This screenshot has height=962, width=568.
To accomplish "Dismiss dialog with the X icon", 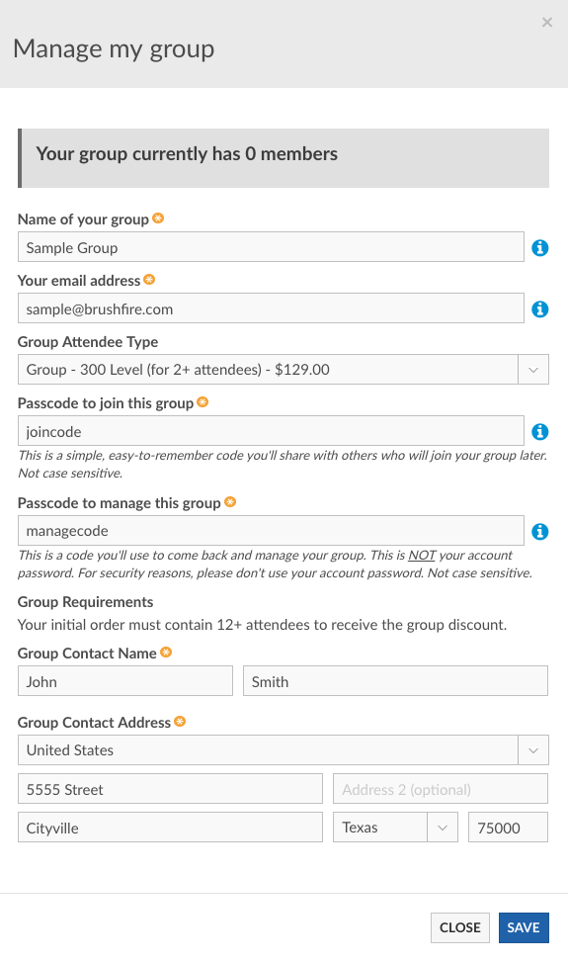I will point(547,23).
